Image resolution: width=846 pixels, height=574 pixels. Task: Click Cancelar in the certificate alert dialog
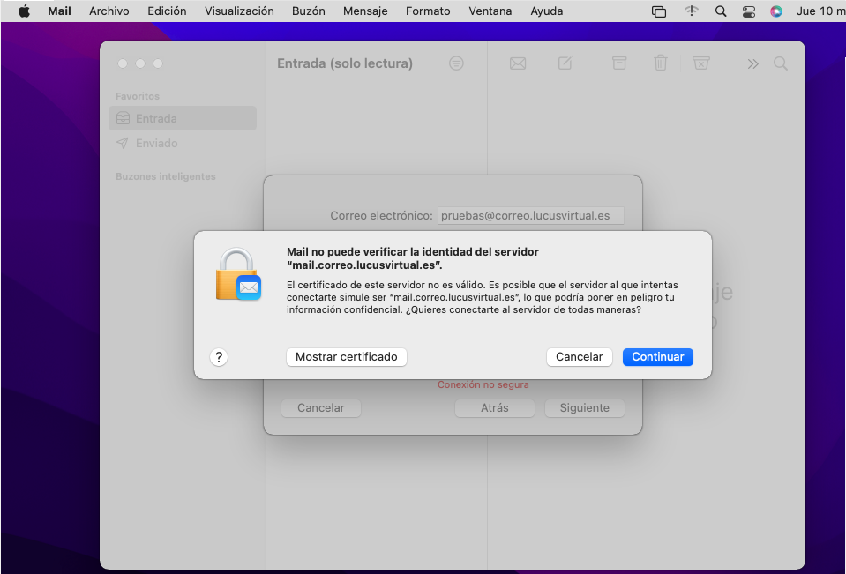click(x=579, y=356)
